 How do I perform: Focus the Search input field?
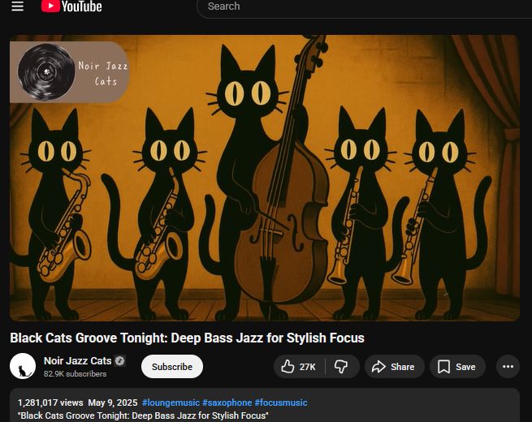365,6
